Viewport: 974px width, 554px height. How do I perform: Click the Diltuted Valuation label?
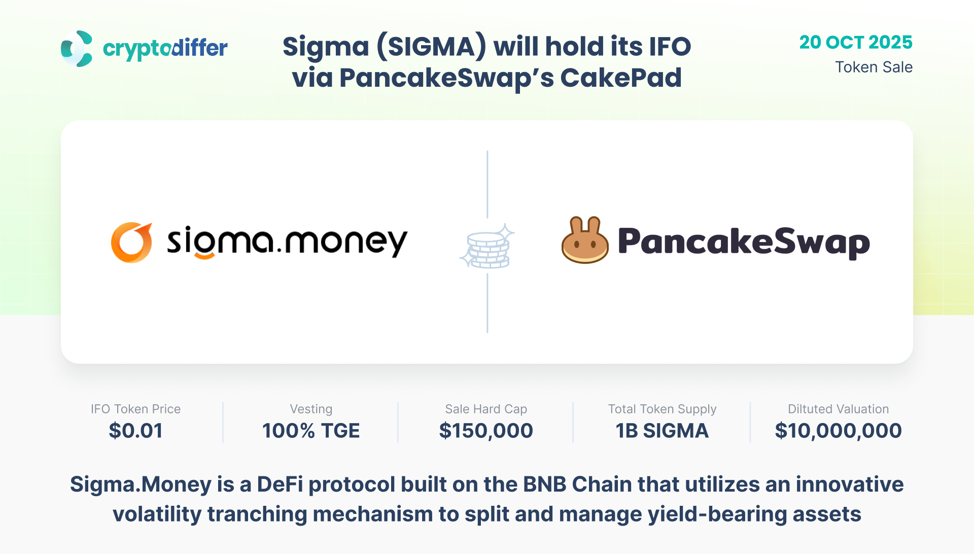pyautogui.click(x=838, y=409)
